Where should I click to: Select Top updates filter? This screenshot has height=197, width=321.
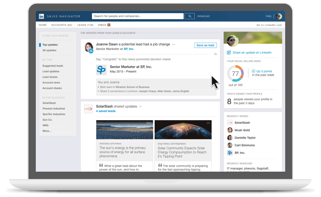[50, 45]
